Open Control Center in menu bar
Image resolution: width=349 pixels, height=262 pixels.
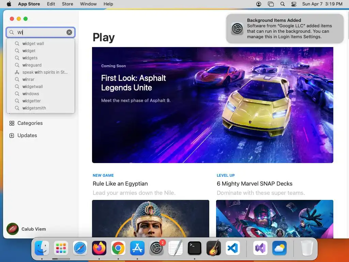294,4
